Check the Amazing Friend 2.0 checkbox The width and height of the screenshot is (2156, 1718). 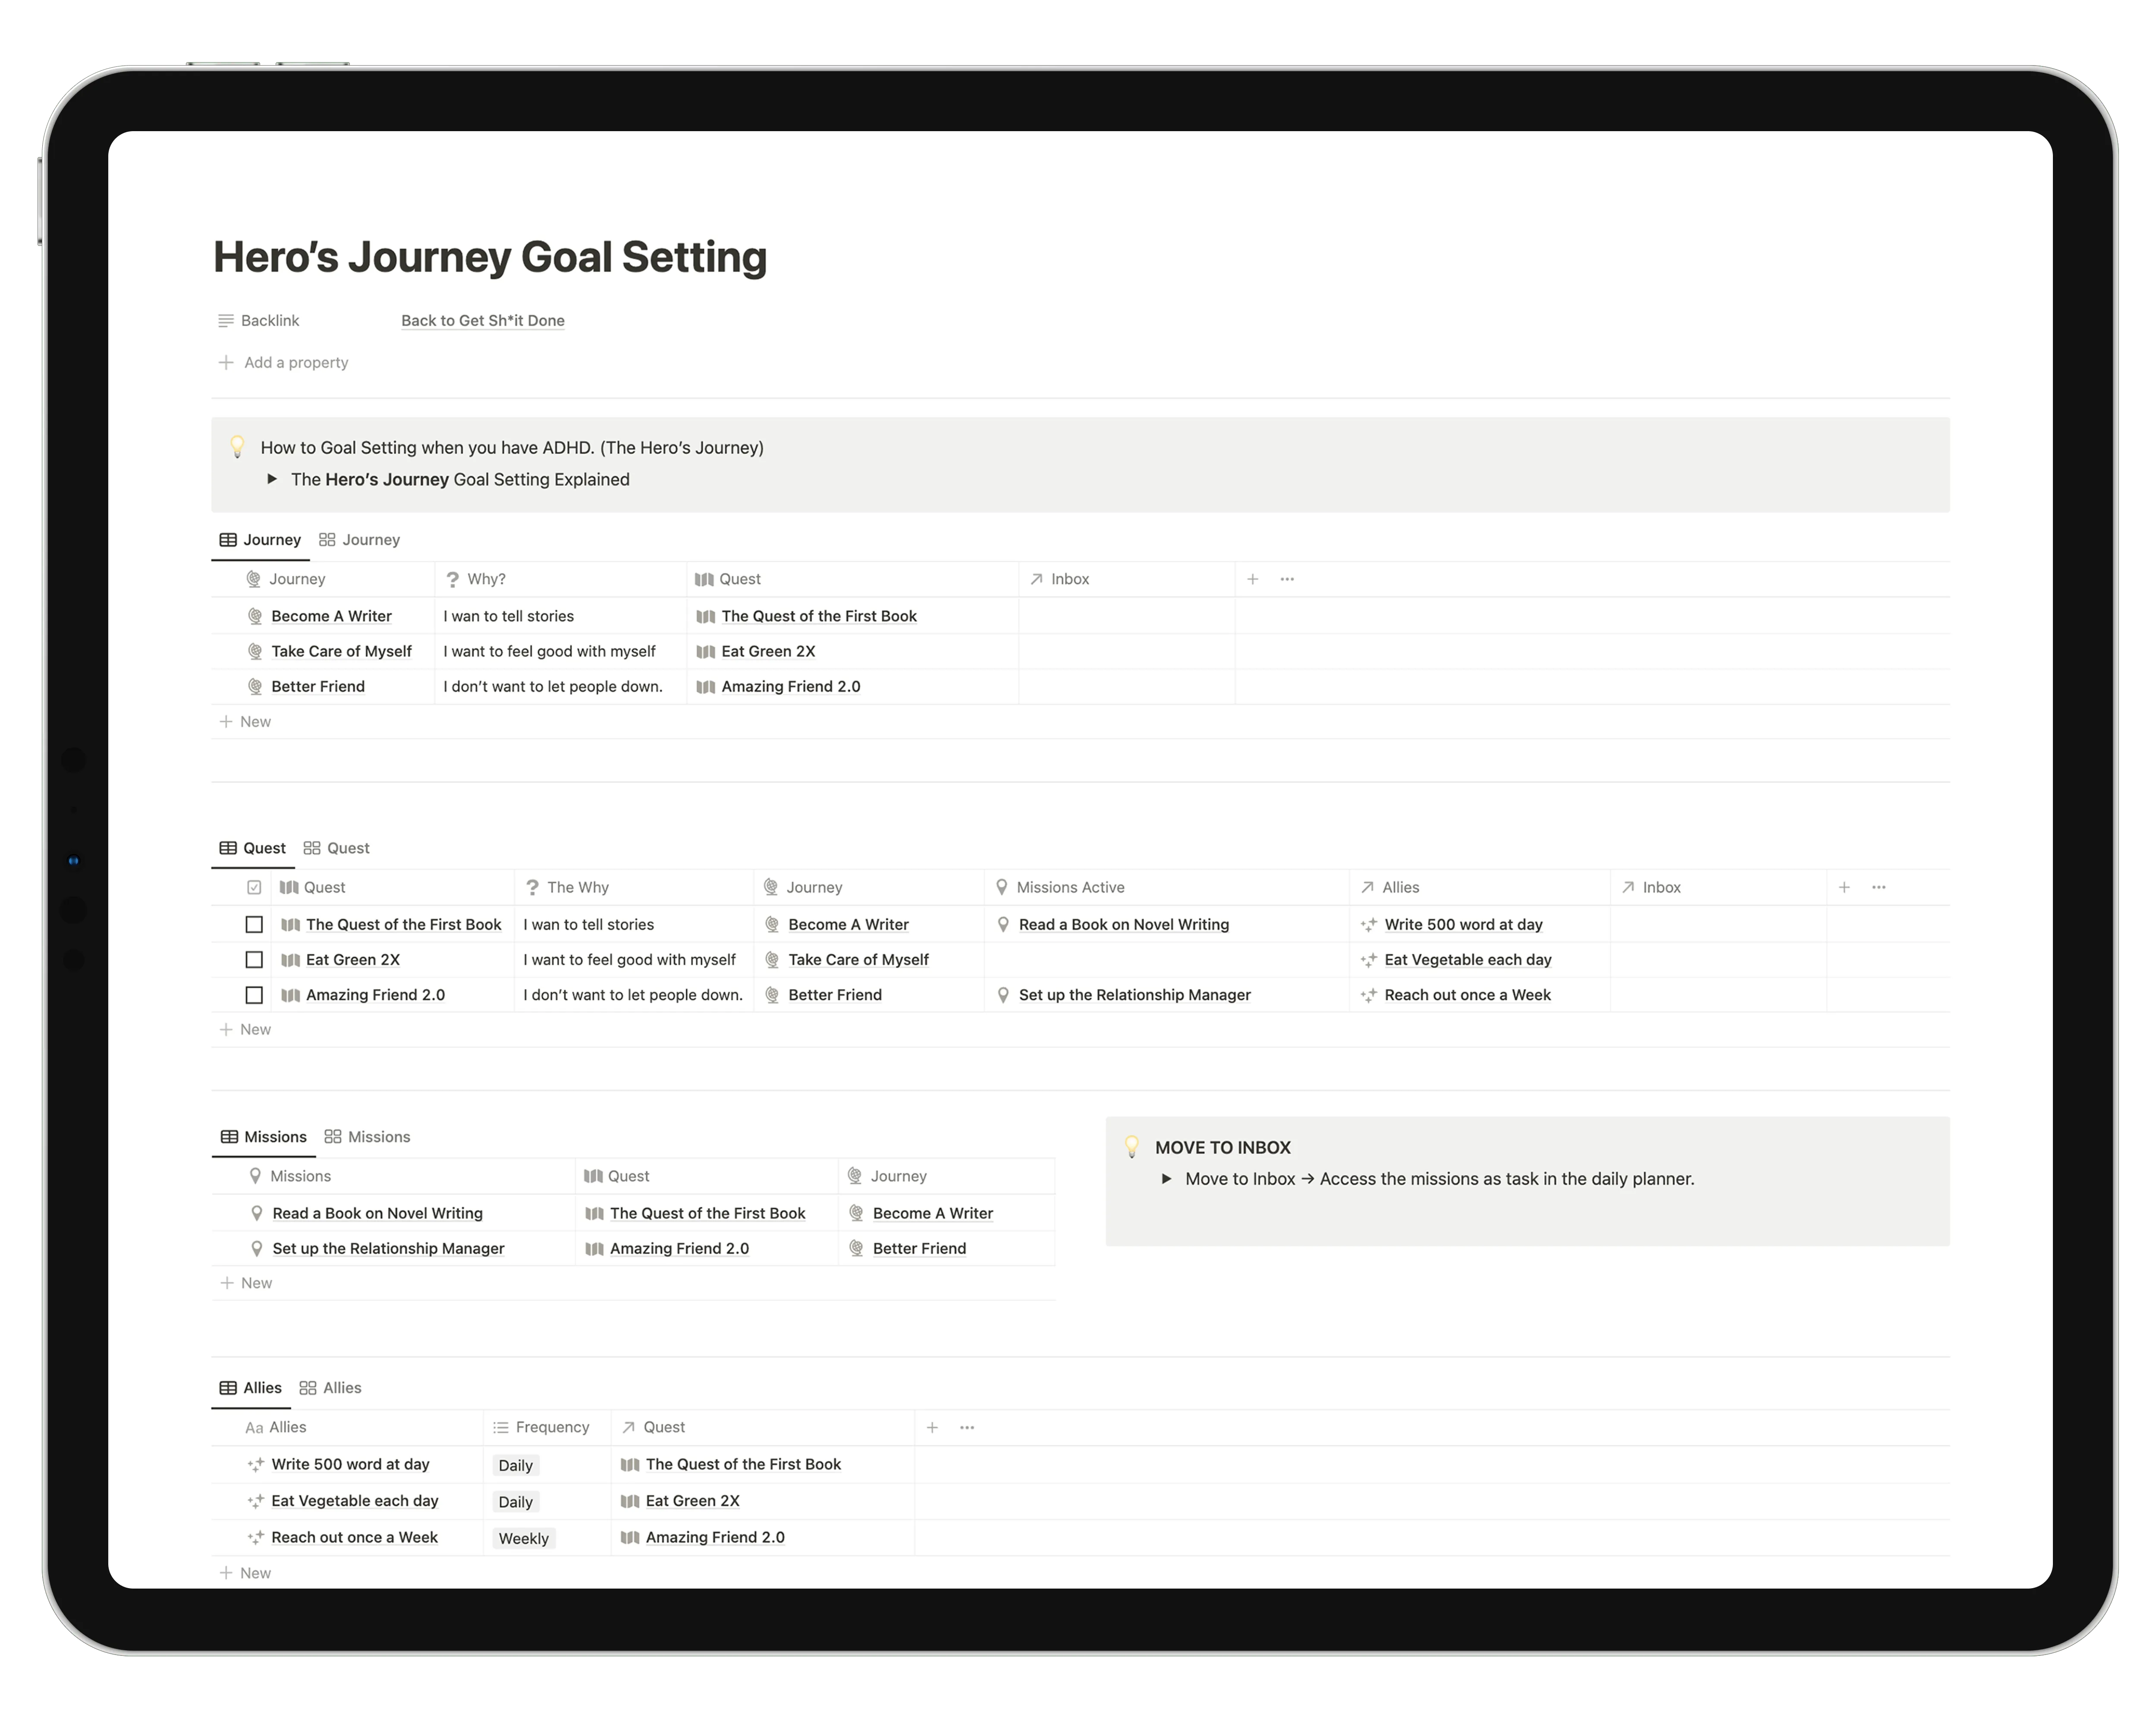pos(254,994)
